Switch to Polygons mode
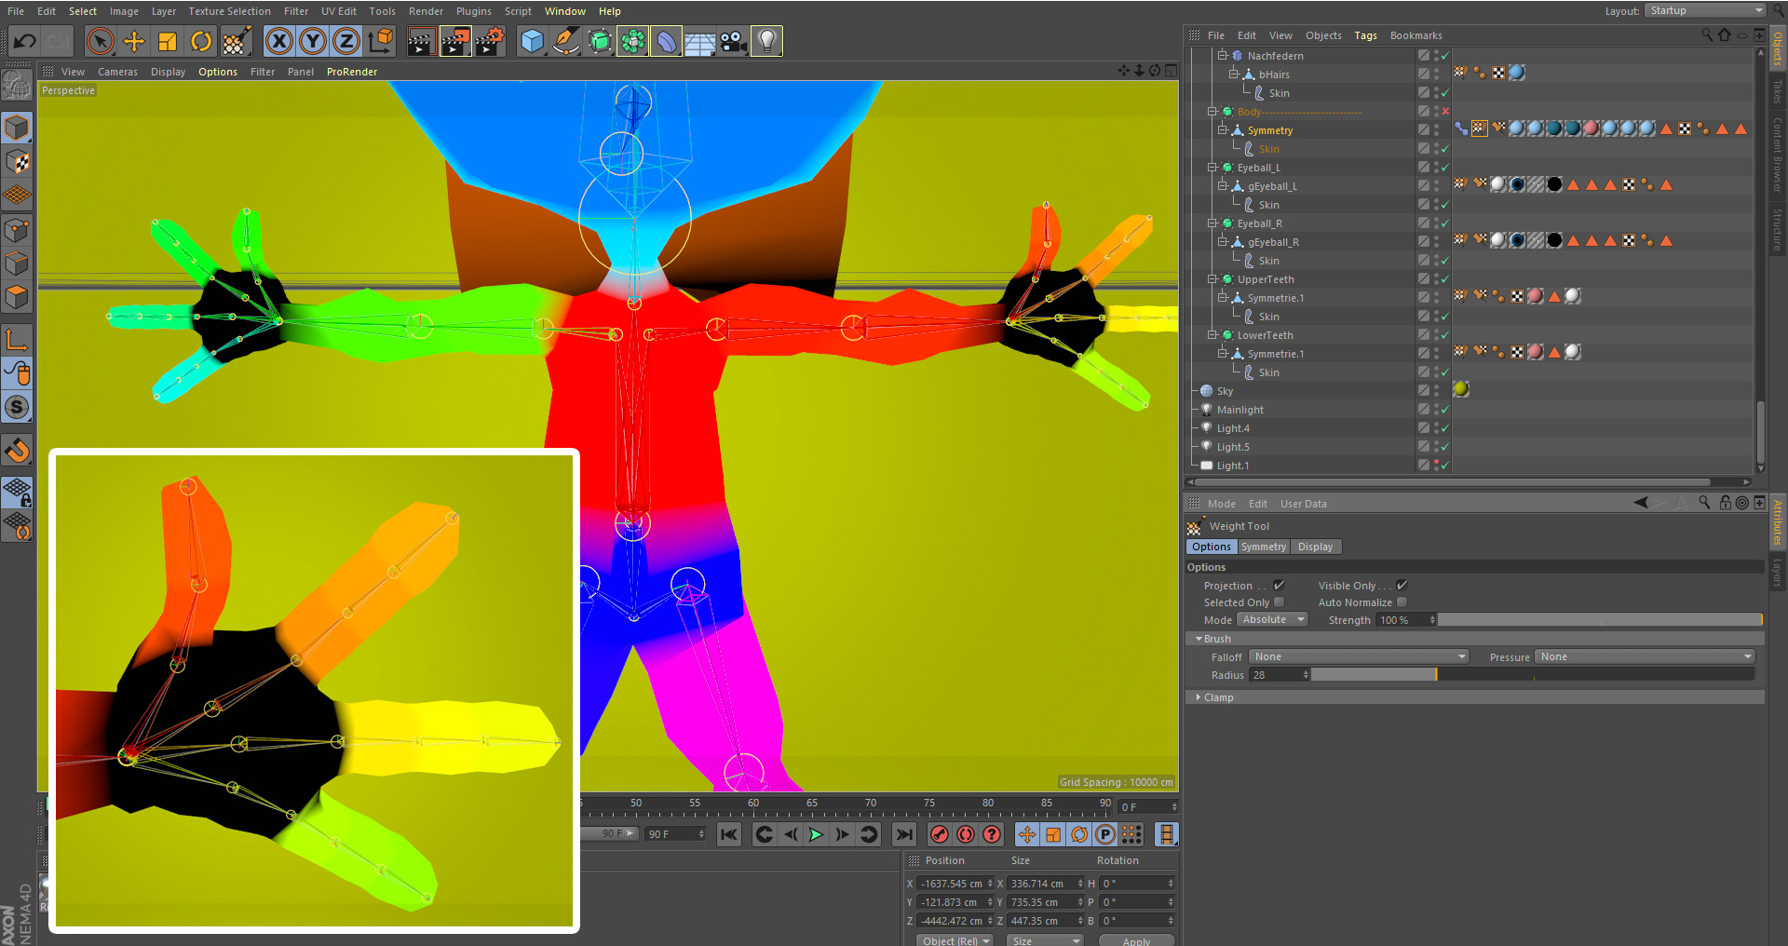1788x946 pixels. [17, 297]
